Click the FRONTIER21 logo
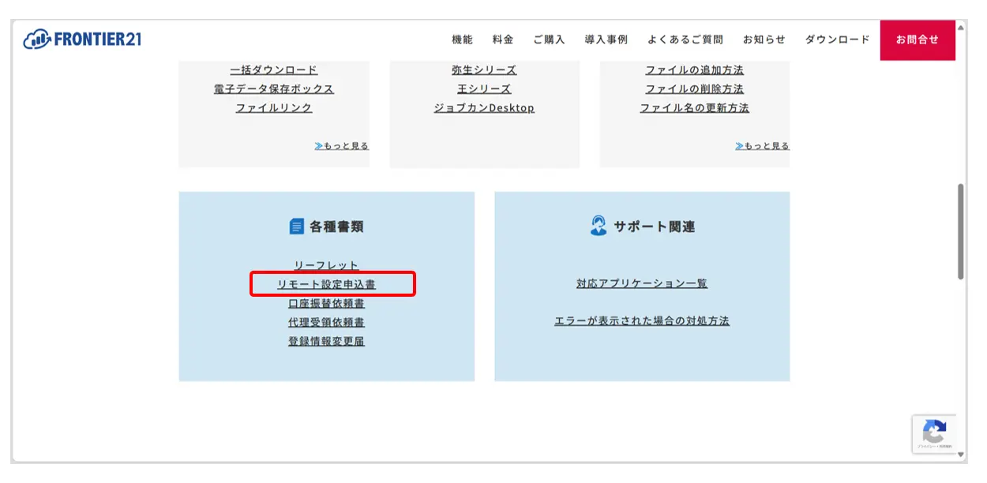The height and width of the screenshot is (483, 987). 82,39
